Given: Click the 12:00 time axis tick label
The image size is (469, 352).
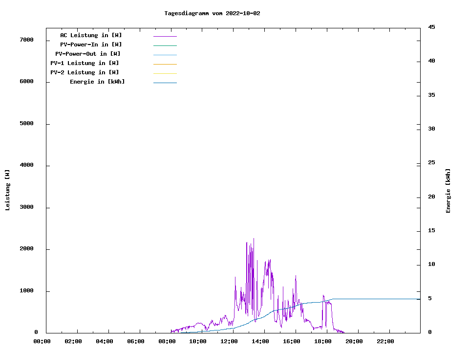Looking at the screenshot, I should (x=229, y=341).
